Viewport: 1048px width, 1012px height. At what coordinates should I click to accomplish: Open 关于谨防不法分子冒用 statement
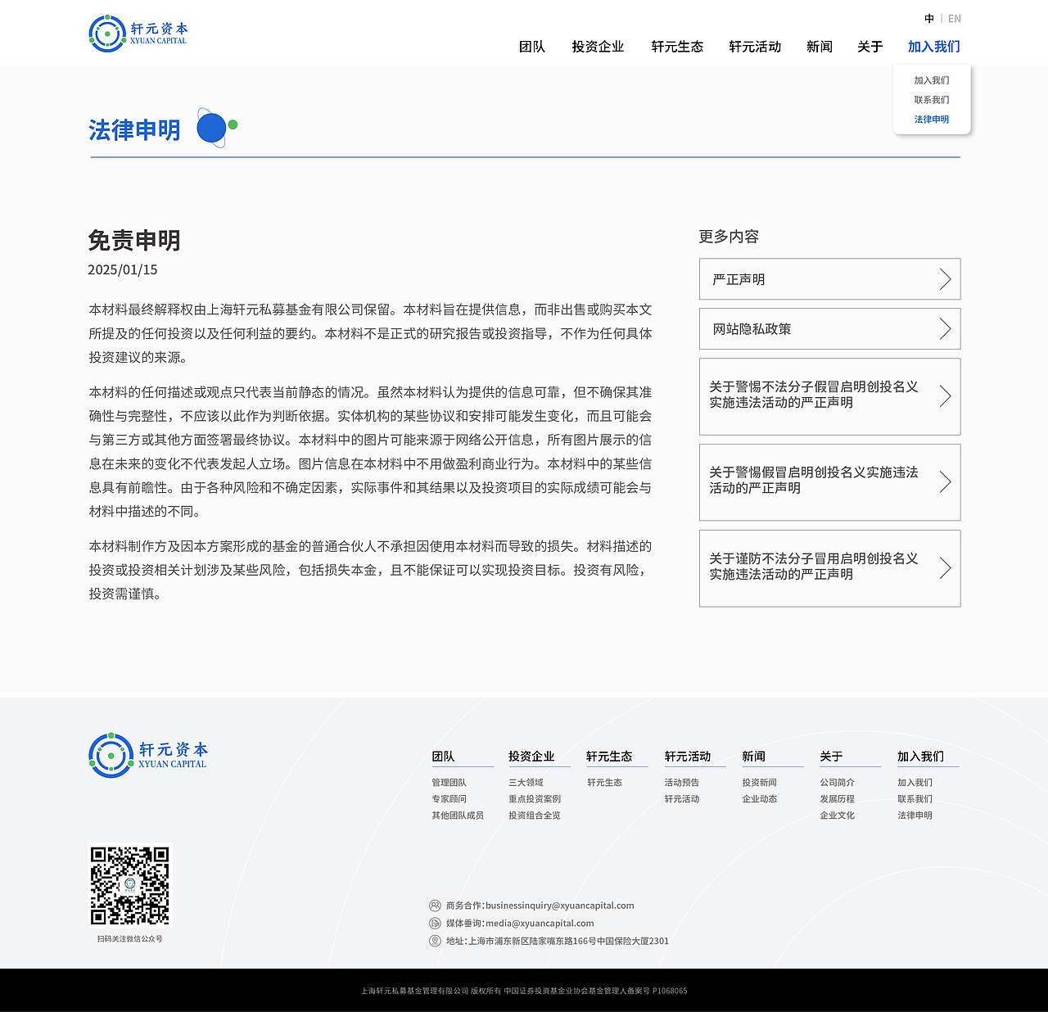click(x=829, y=568)
